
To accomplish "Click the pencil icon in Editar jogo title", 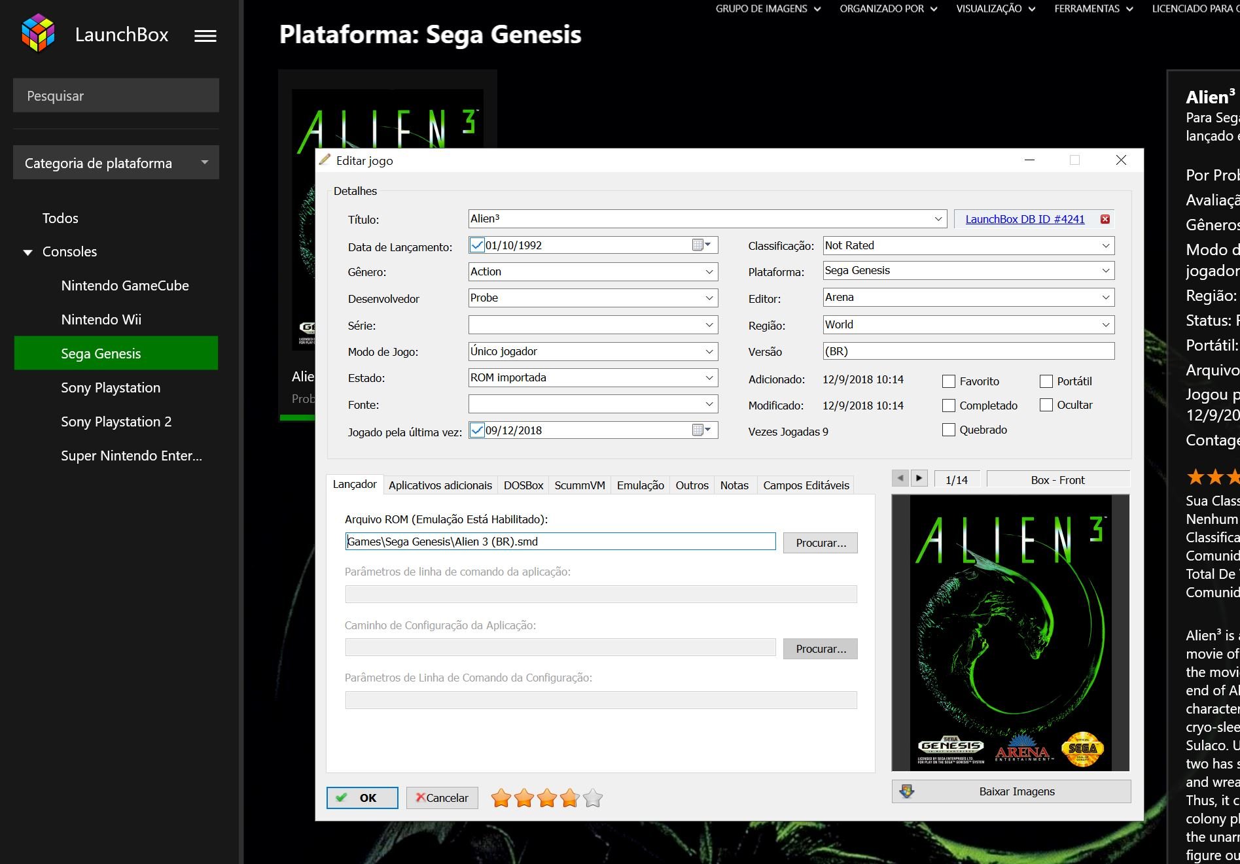I will coord(325,160).
